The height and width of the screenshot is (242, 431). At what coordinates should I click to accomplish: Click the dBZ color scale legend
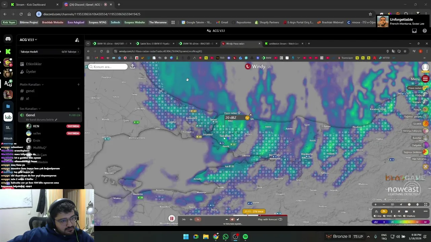point(401,222)
